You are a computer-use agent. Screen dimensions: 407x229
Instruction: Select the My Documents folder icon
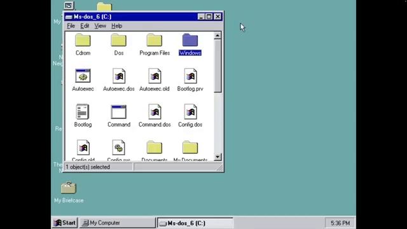point(190,147)
